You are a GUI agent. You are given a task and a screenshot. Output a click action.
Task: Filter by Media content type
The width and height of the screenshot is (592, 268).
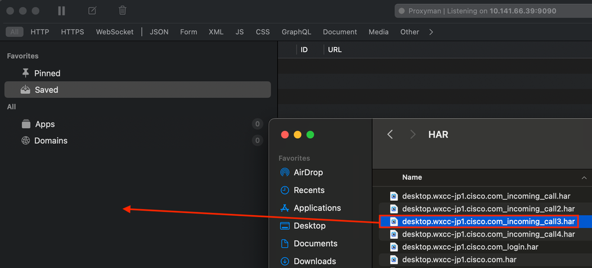click(379, 32)
